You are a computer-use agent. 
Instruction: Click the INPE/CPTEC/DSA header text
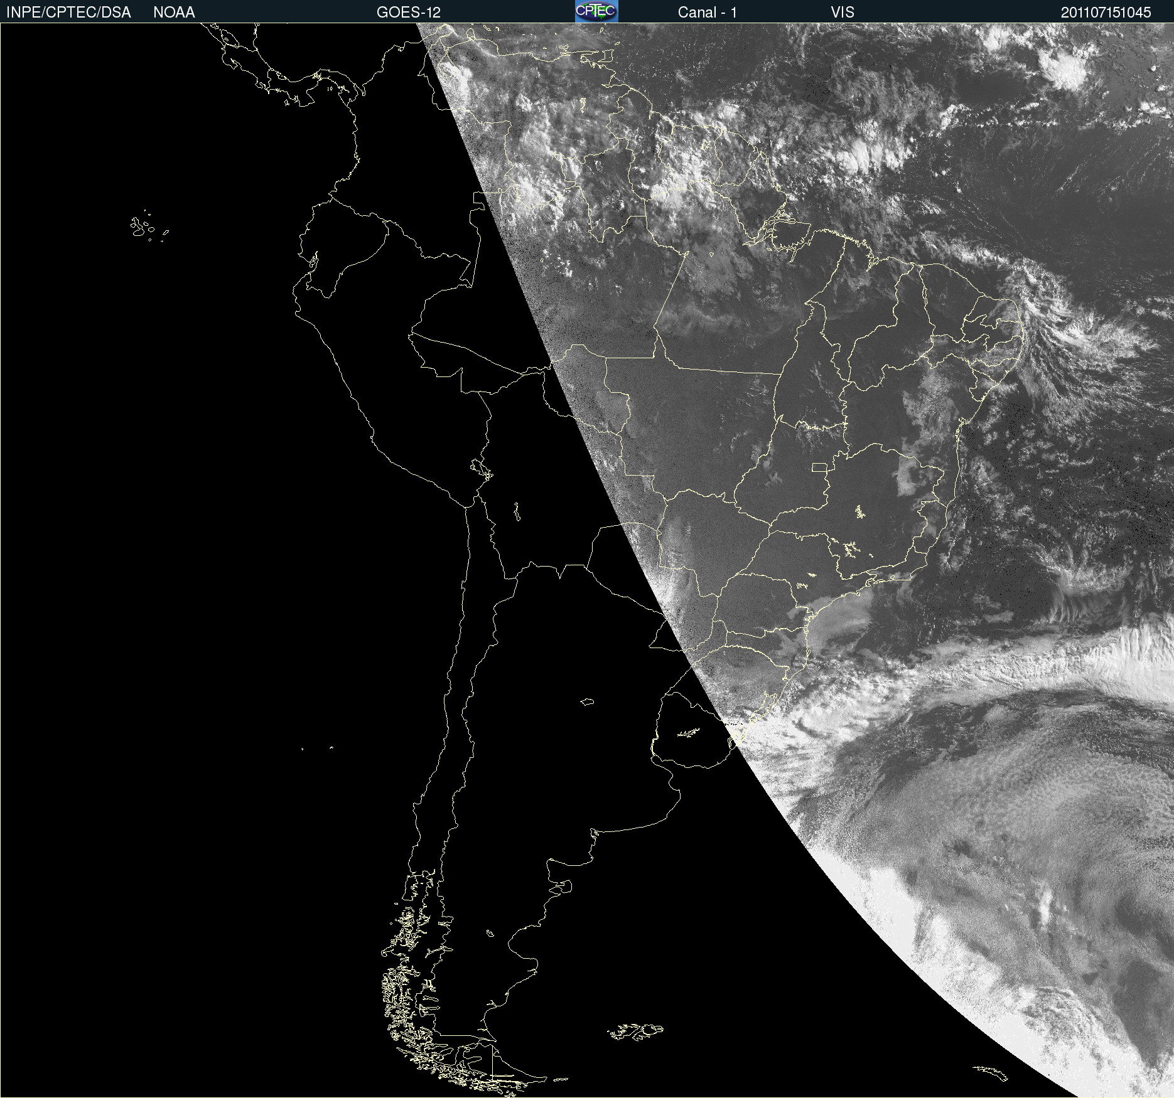(x=68, y=13)
